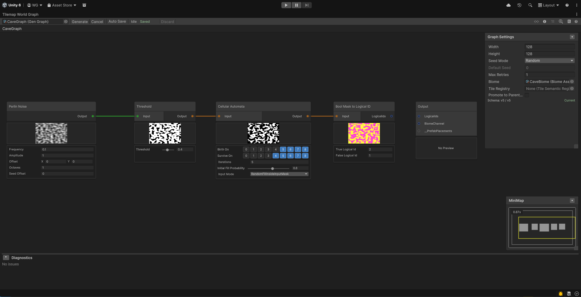Adjust the Threshold slider
Viewport: 581px width, 297px height.
coord(168,150)
